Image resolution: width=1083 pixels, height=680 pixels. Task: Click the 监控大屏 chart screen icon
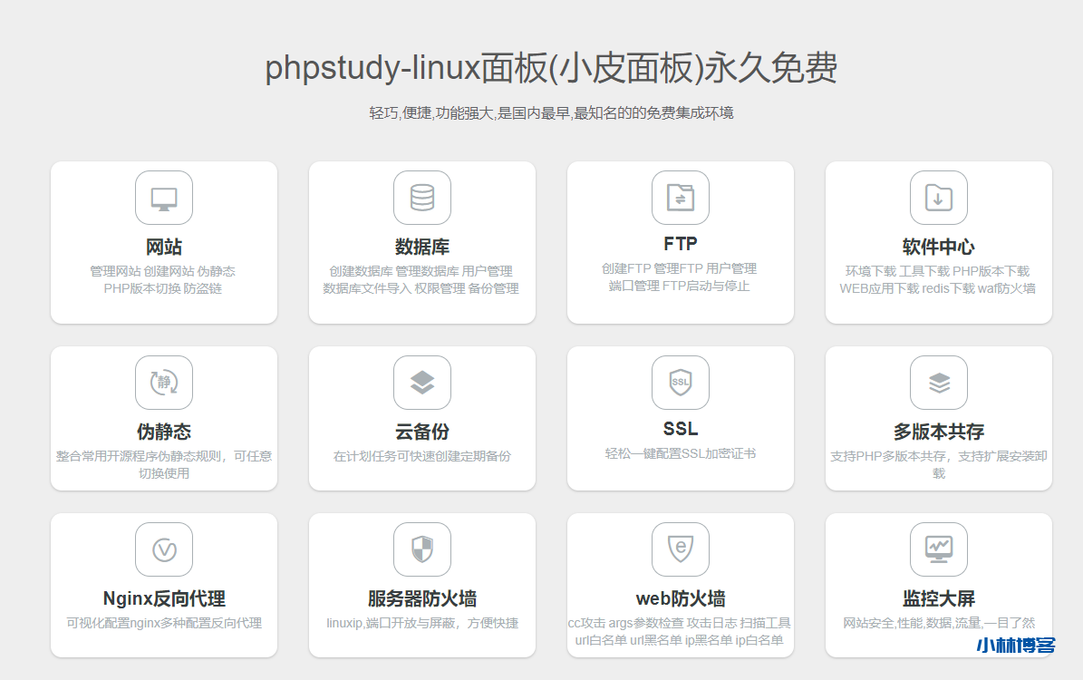[938, 549]
